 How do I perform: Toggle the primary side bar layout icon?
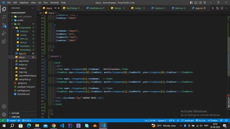(191, 3)
